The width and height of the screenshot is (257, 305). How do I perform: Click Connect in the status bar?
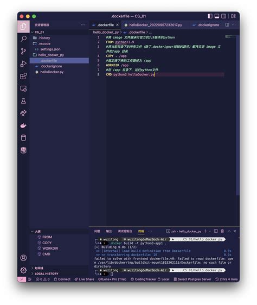[62, 279]
